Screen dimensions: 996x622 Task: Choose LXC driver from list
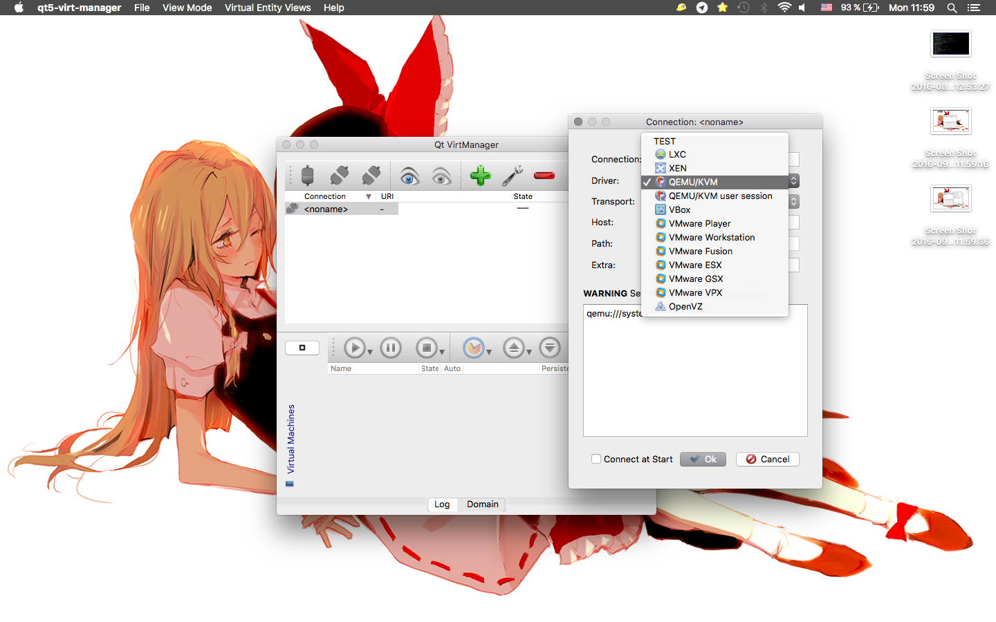point(715,154)
